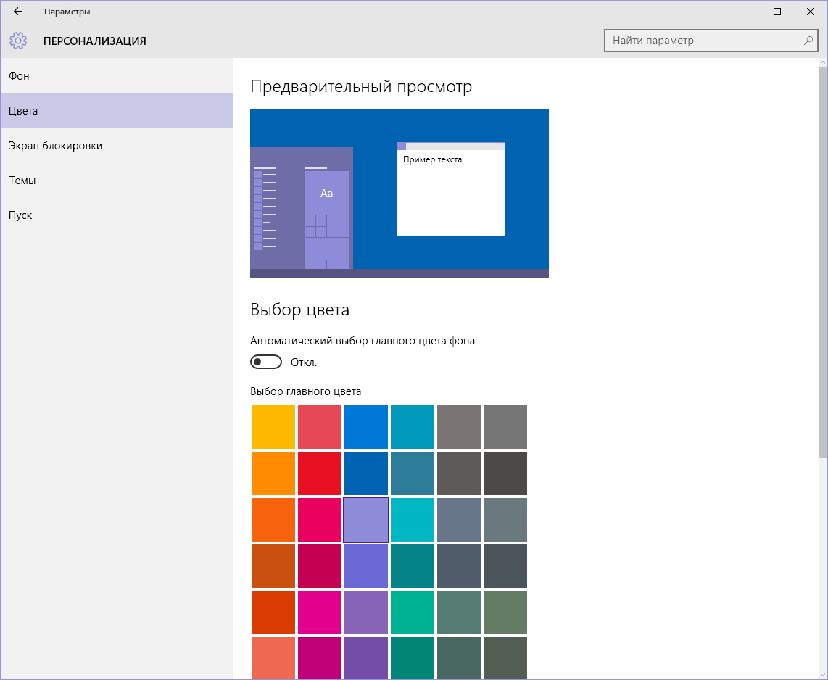Select the darkest gray swatch

coord(505,473)
